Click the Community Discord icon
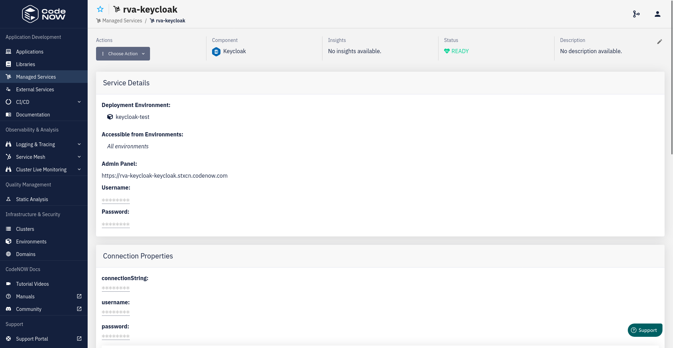 tap(8, 309)
